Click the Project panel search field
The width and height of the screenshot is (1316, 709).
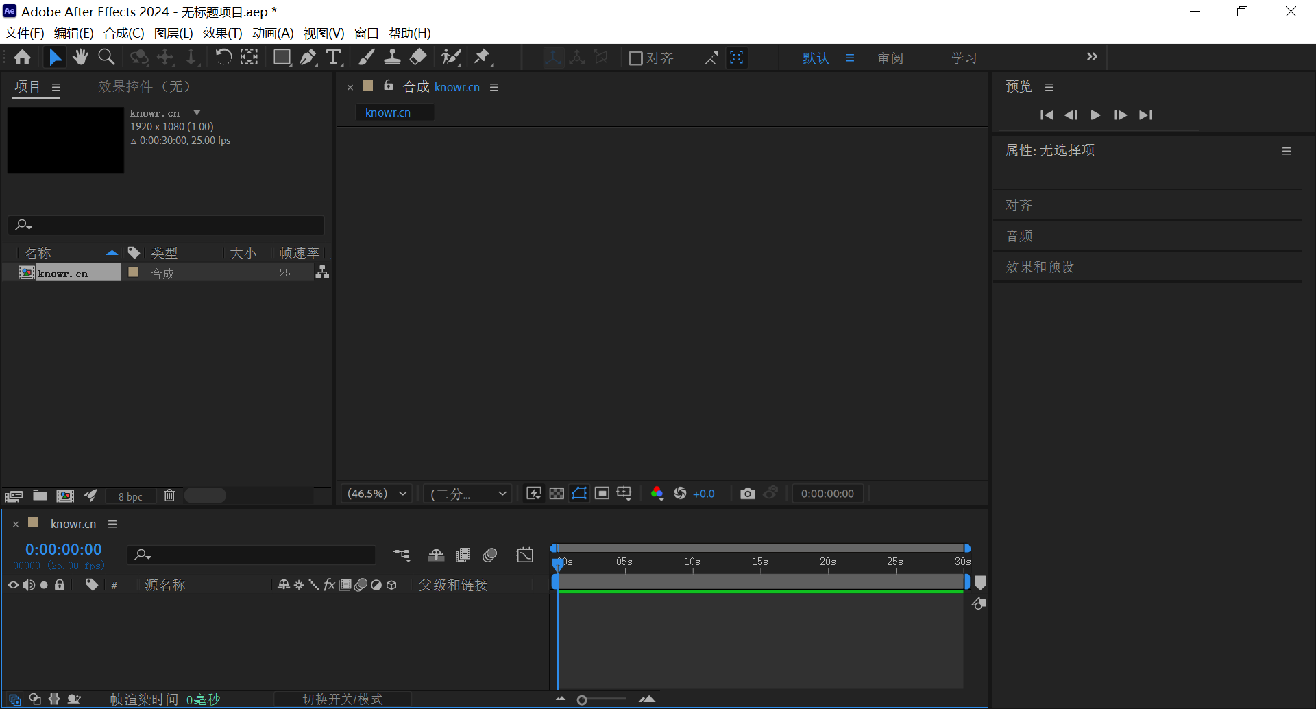click(166, 224)
